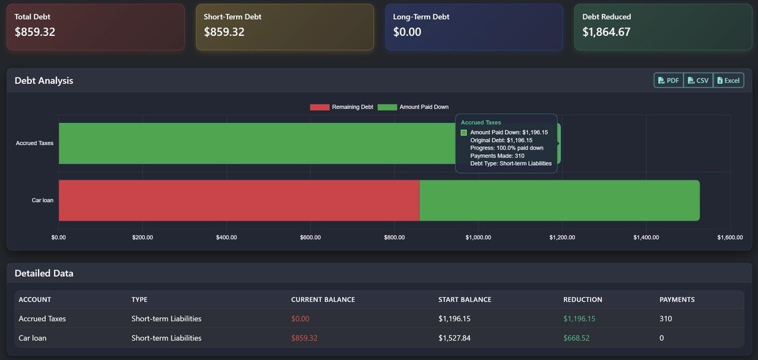This screenshot has width=758, height=360.
Task: Click the Debt Reduced summary card
Action: click(664, 27)
